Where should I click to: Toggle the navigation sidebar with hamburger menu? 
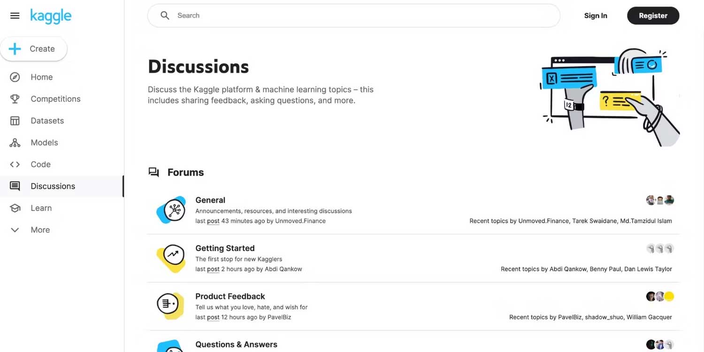[x=15, y=15]
